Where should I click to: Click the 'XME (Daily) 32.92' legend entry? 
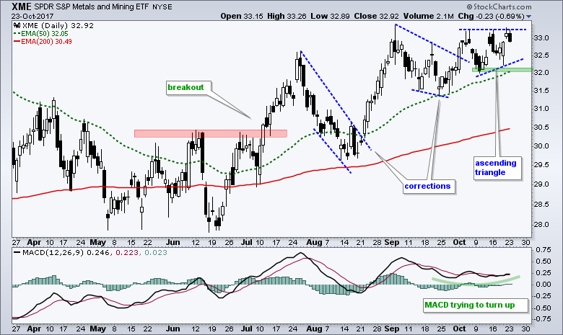click(x=58, y=25)
